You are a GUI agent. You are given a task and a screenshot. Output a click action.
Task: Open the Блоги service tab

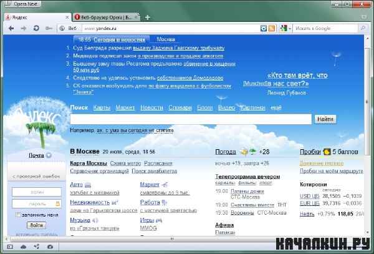(204, 108)
